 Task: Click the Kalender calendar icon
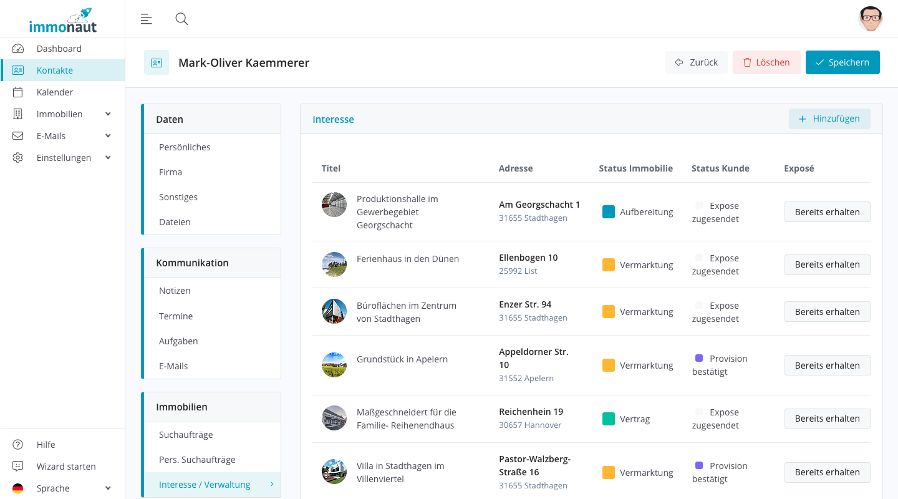[x=17, y=92]
